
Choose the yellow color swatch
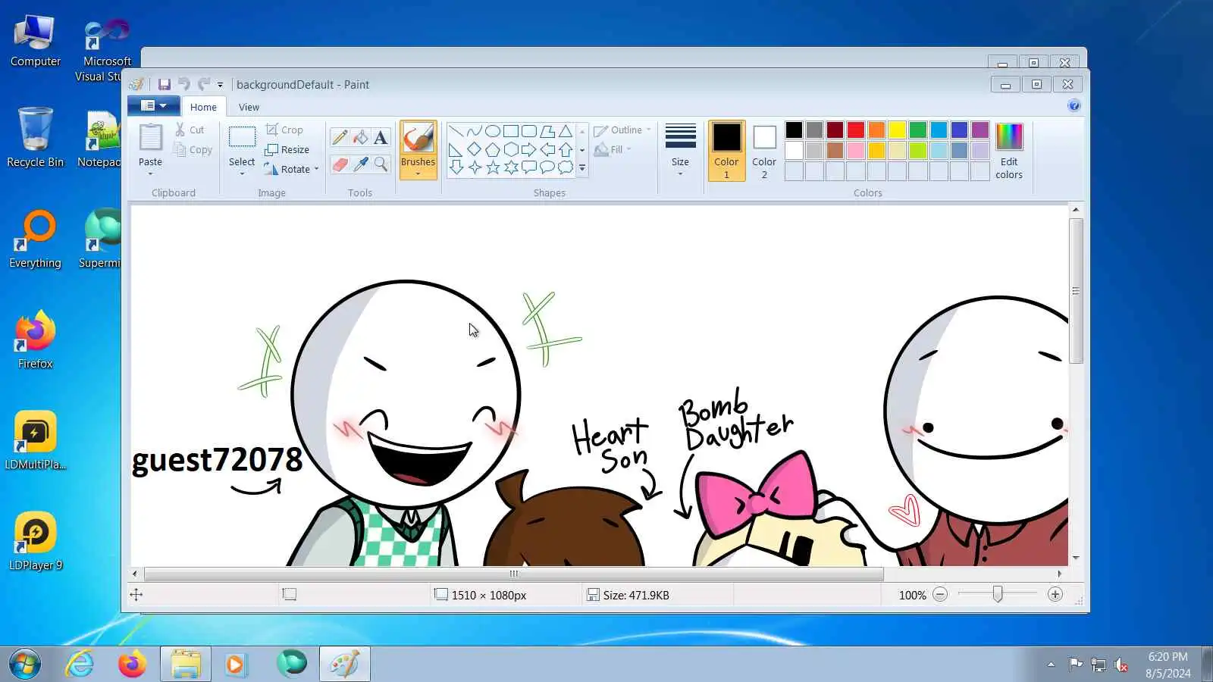(897, 130)
